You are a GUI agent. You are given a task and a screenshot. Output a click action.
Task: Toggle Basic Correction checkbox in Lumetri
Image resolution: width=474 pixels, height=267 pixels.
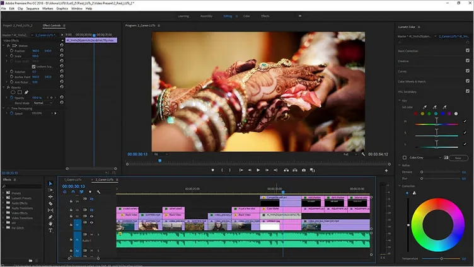tap(466, 50)
